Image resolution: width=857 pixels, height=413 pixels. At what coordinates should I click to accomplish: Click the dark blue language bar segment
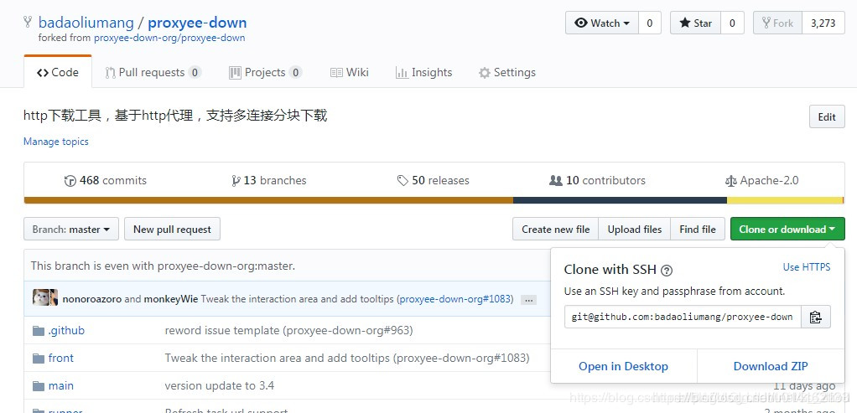(x=620, y=200)
